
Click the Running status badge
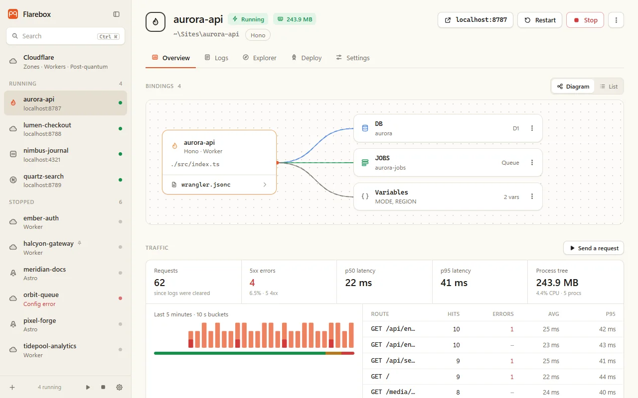click(x=248, y=19)
